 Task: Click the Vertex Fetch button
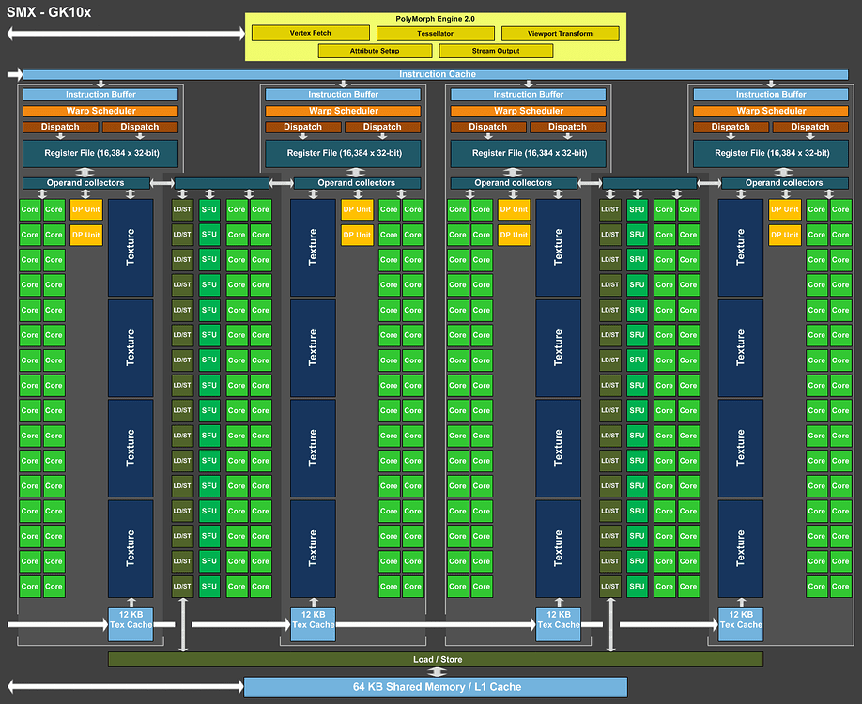[311, 31]
